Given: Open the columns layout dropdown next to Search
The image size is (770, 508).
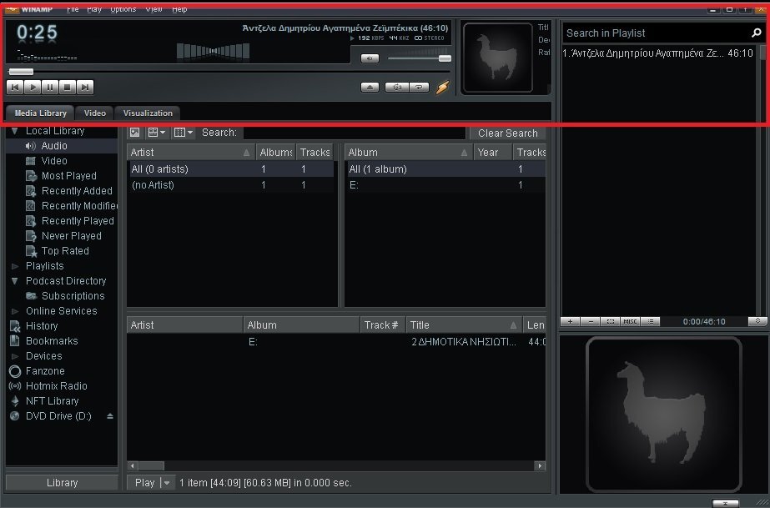Looking at the screenshot, I should (184, 133).
